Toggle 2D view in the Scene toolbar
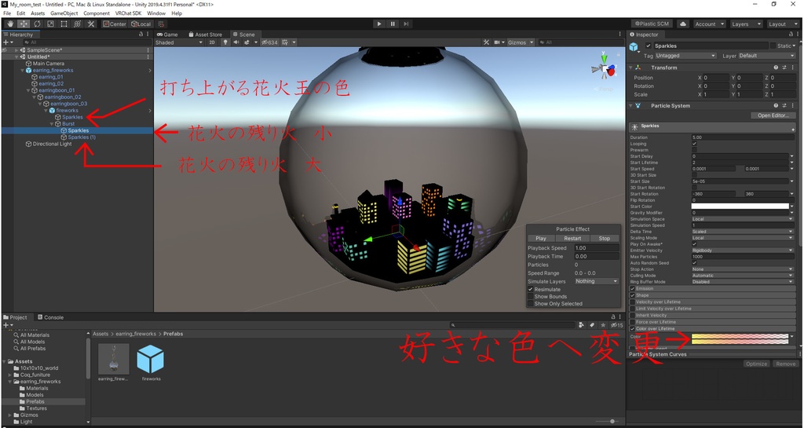This screenshot has height=428, width=804. point(212,42)
